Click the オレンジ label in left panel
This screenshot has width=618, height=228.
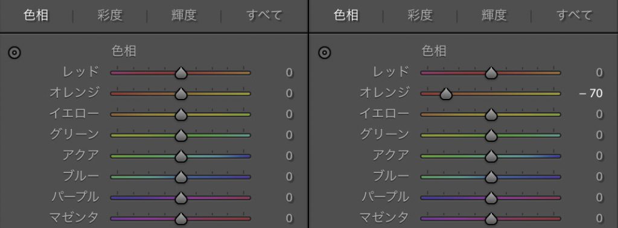pyautogui.click(x=74, y=93)
